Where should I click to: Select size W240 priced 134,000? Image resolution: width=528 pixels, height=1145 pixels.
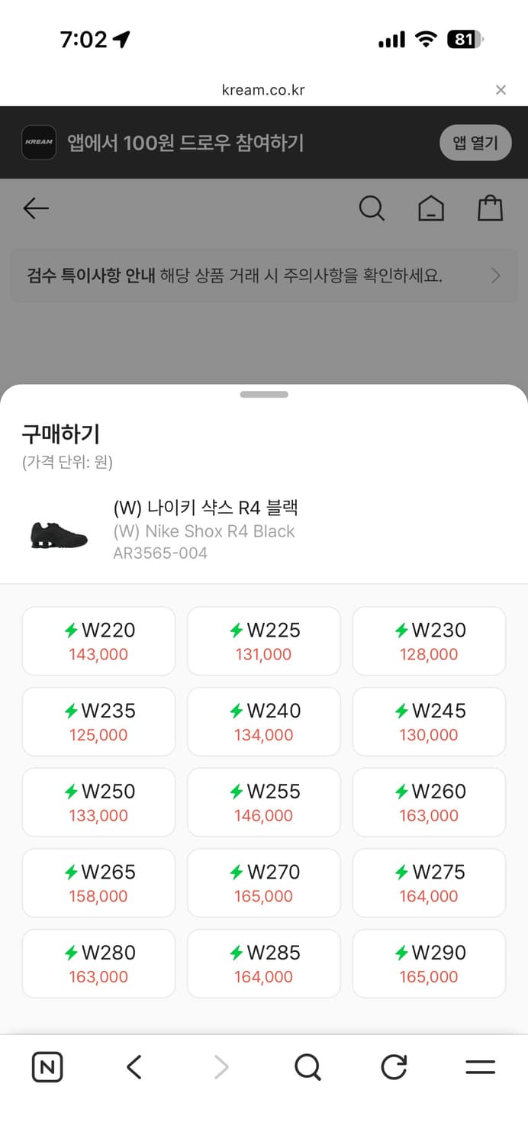pos(263,721)
